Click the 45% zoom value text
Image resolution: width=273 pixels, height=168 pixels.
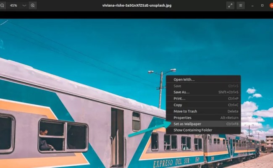(x=13, y=5)
